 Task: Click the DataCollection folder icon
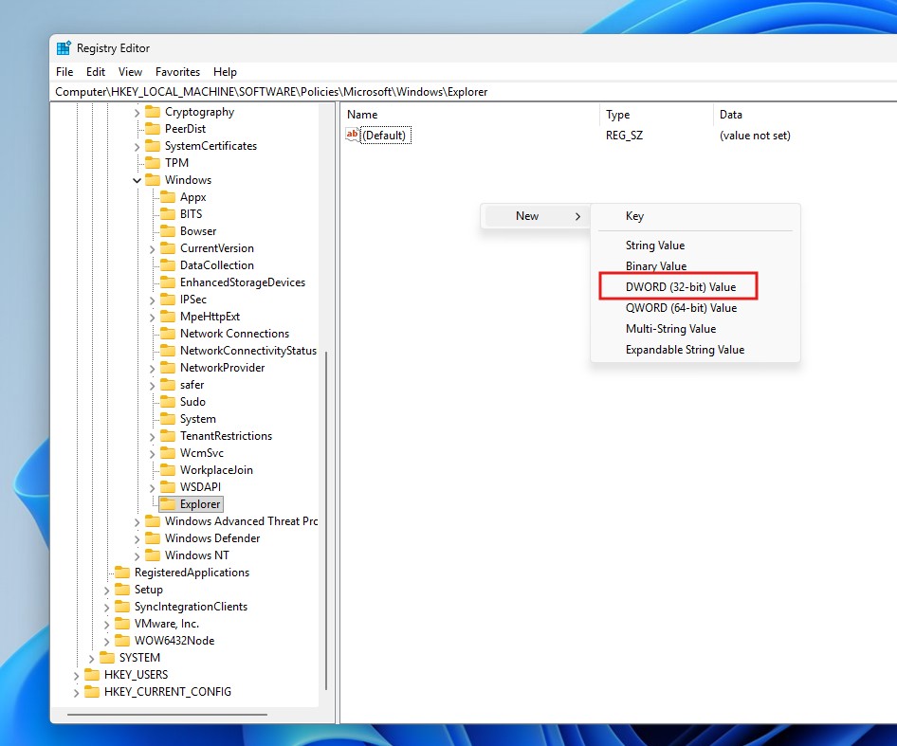pyautogui.click(x=167, y=264)
